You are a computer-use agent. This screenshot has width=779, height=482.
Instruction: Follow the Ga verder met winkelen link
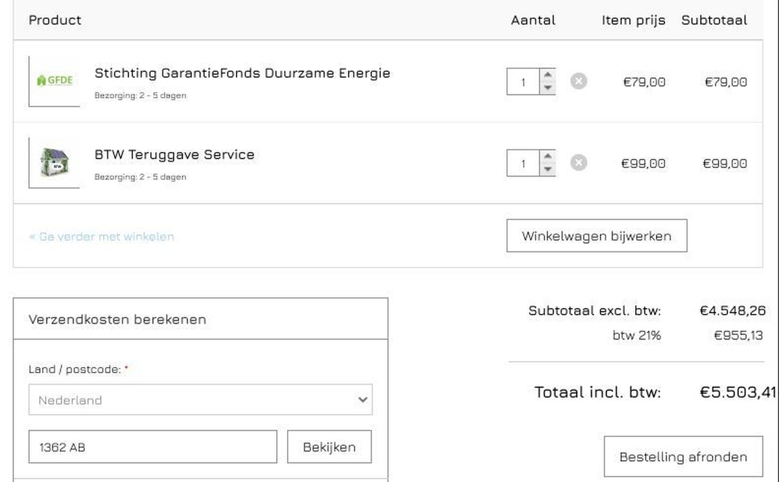pos(101,236)
